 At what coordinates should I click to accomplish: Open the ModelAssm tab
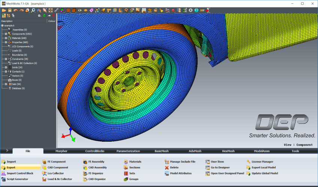point(262,151)
